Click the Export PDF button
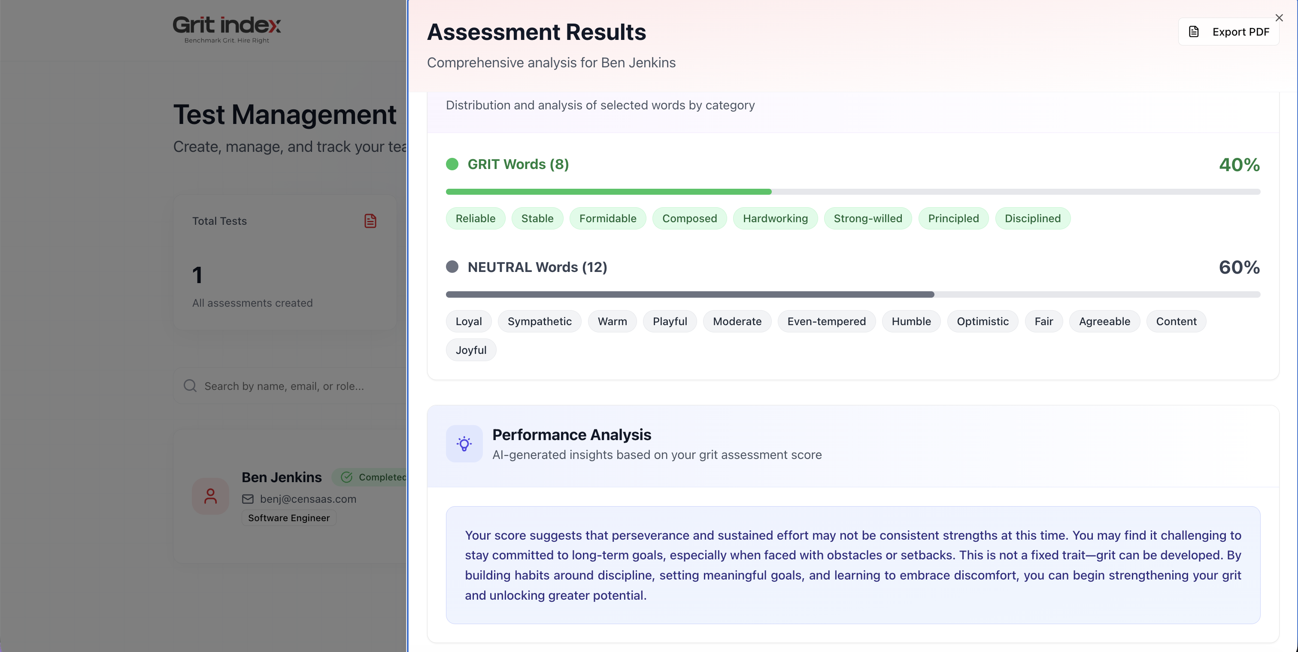 click(1228, 32)
